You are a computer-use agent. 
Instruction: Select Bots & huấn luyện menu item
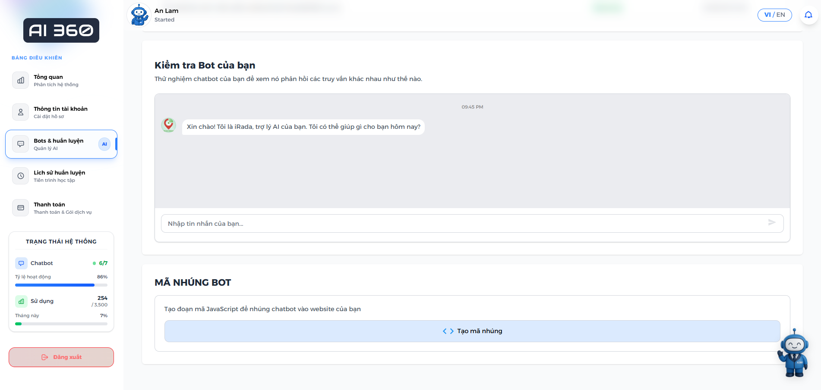61,144
